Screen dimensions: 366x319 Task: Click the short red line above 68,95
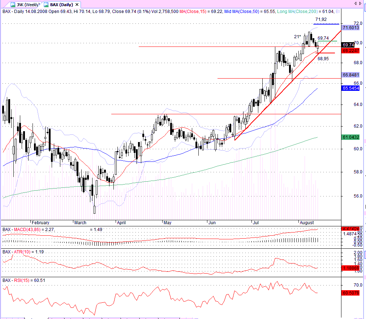(x=325, y=53)
